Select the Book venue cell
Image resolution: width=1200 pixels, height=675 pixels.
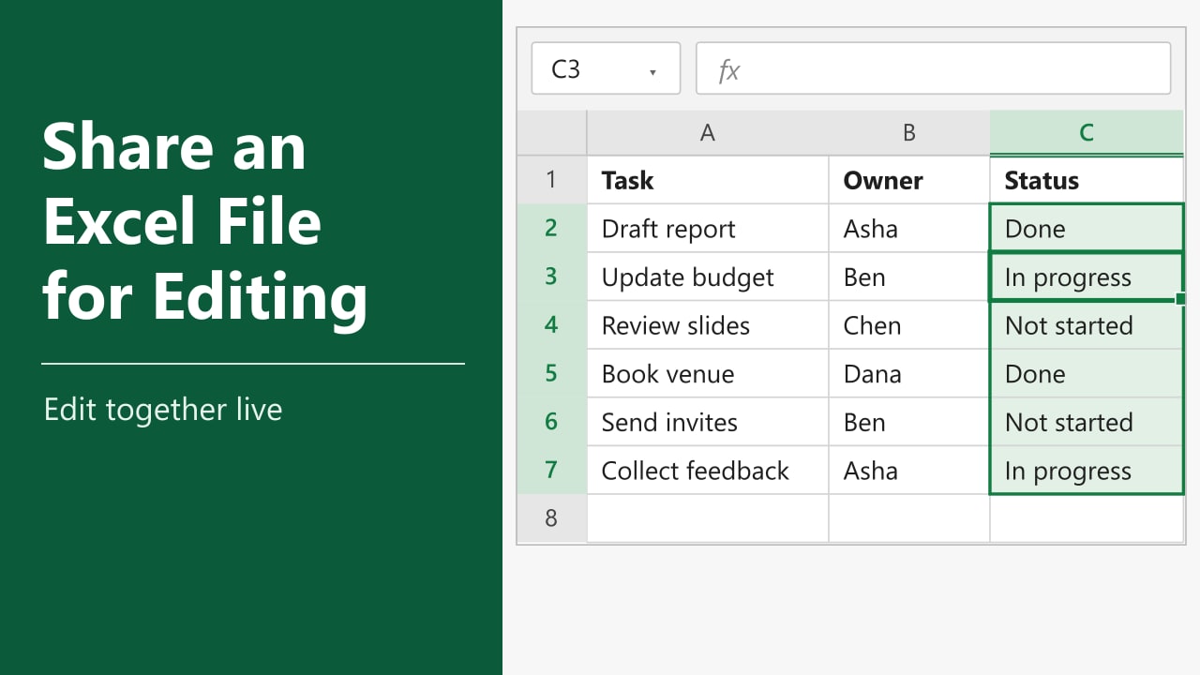(708, 373)
